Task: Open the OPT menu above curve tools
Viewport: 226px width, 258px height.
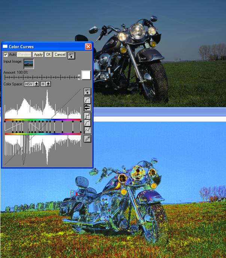Action: click(87, 91)
